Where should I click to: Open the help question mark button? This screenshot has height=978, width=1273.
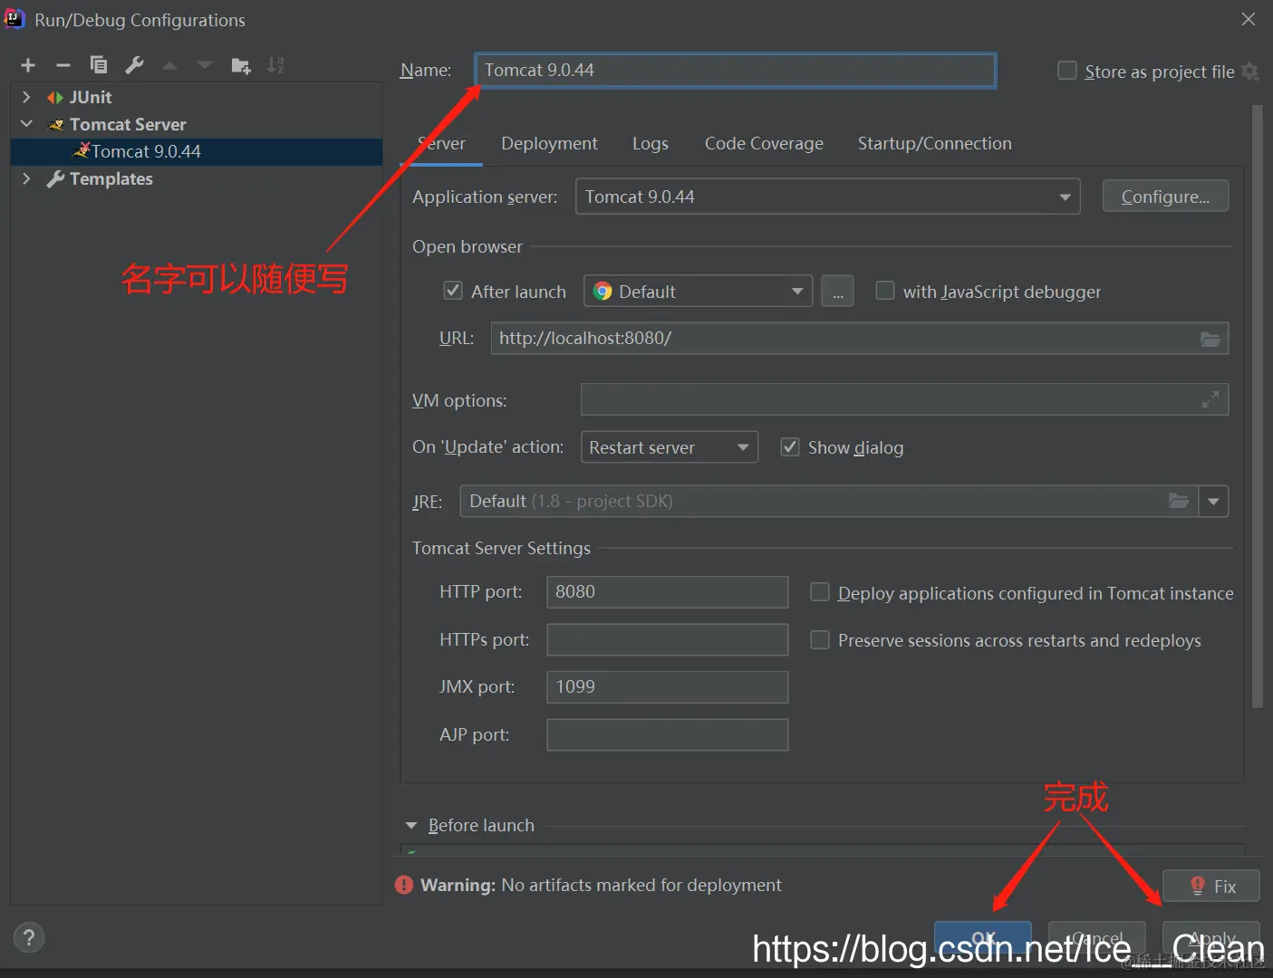tap(29, 937)
